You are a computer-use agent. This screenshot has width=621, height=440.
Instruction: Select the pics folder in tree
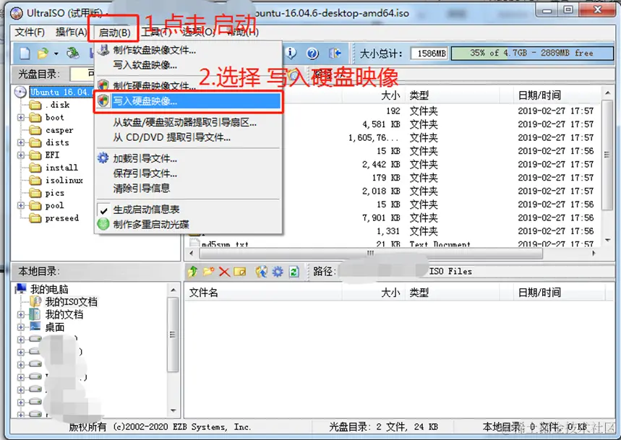click(55, 193)
